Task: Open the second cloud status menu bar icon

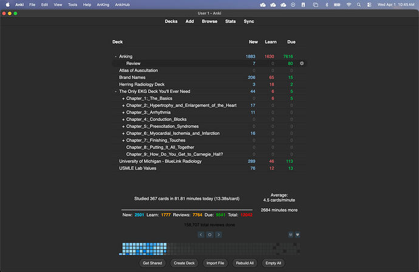Action: [x=273, y=4]
